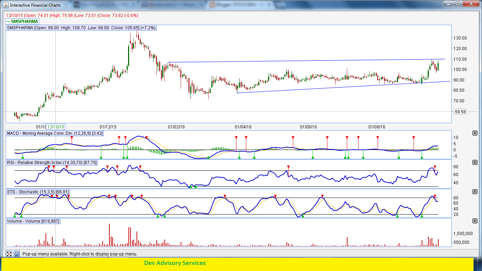Close the RSI indicator panel
The width and height of the screenshot is (482, 271).
475,162
